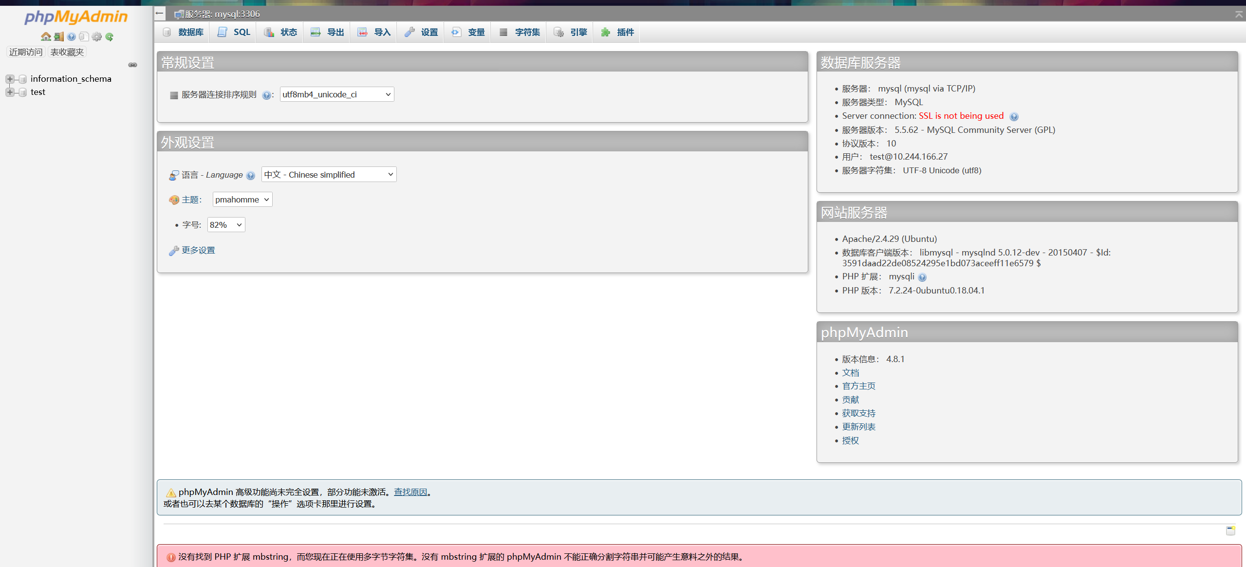Click the theme palette icon
This screenshot has height=567, width=1246.
tap(174, 200)
